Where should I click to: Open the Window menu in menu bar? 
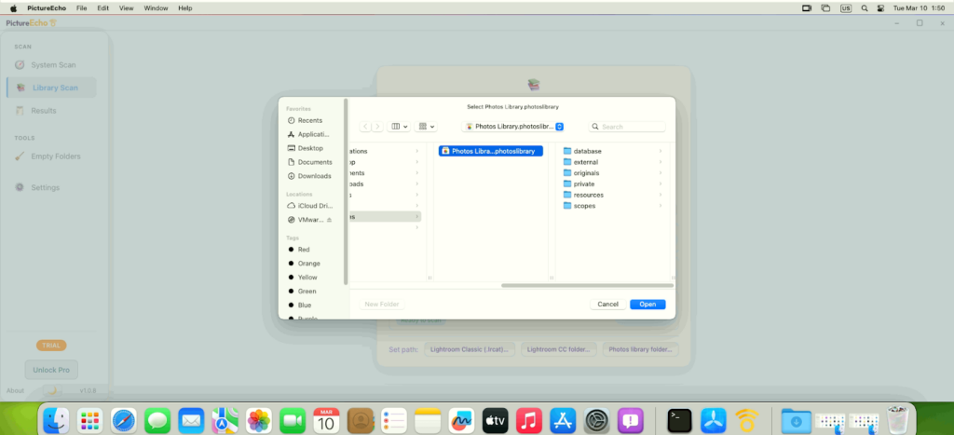(157, 7)
